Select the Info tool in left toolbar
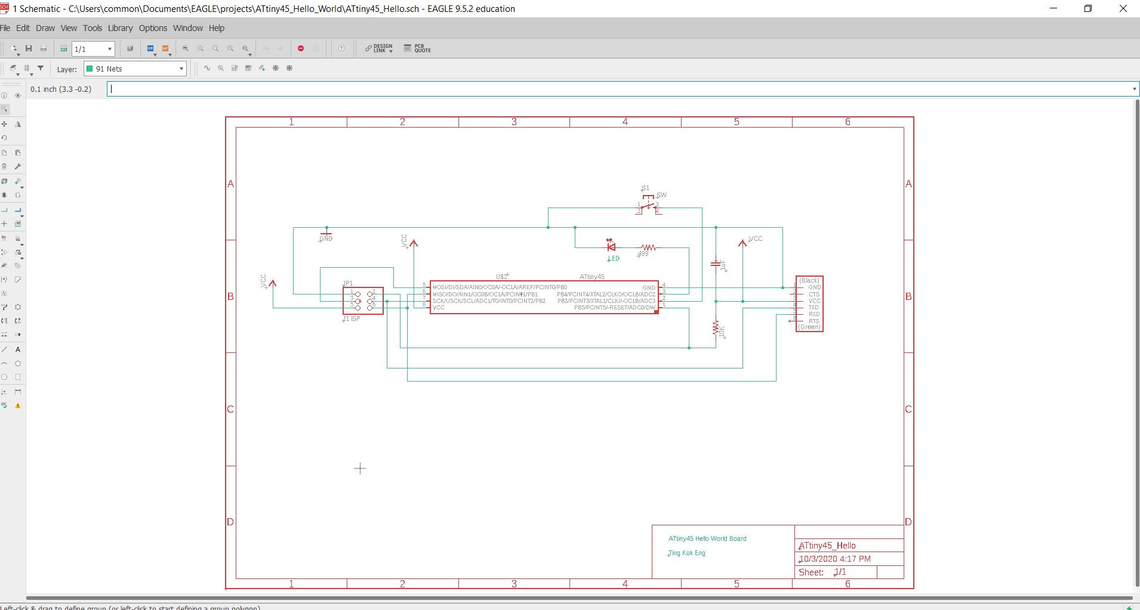This screenshot has width=1140, height=610. (4, 95)
